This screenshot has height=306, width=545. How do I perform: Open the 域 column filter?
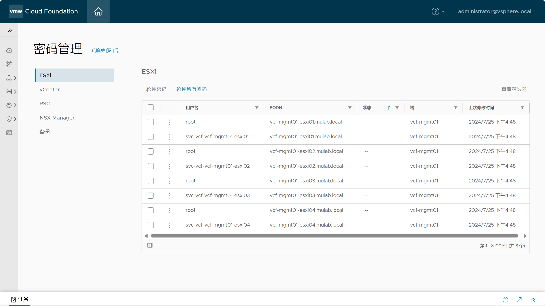click(x=456, y=108)
